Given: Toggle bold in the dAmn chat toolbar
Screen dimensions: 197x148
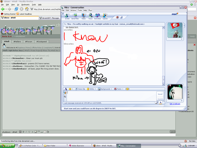Looking at the screenshot, I should (x=23, y=132).
